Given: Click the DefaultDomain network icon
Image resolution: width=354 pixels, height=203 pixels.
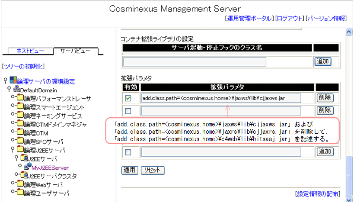Looking at the screenshot, I should coord(17,89).
